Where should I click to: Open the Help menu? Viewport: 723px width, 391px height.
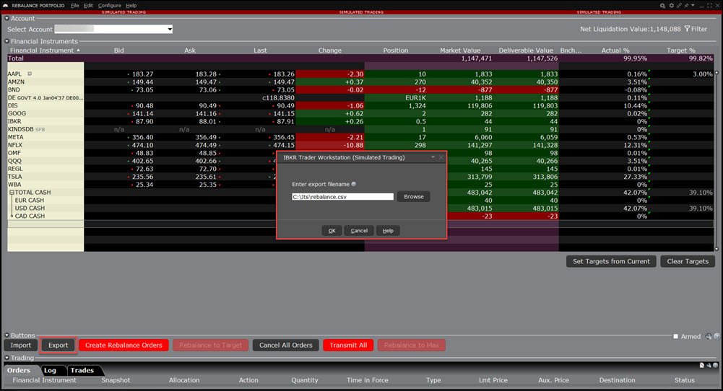pos(131,6)
